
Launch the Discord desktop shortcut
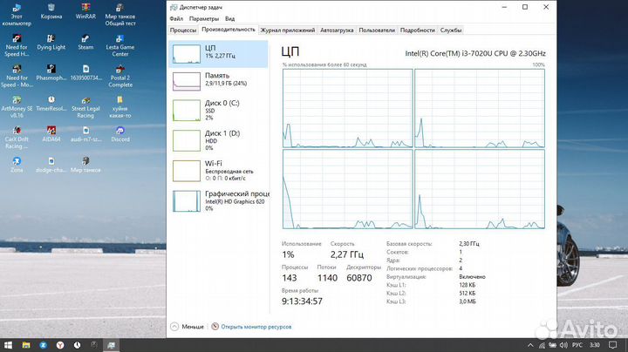click(x=120, y=135)
